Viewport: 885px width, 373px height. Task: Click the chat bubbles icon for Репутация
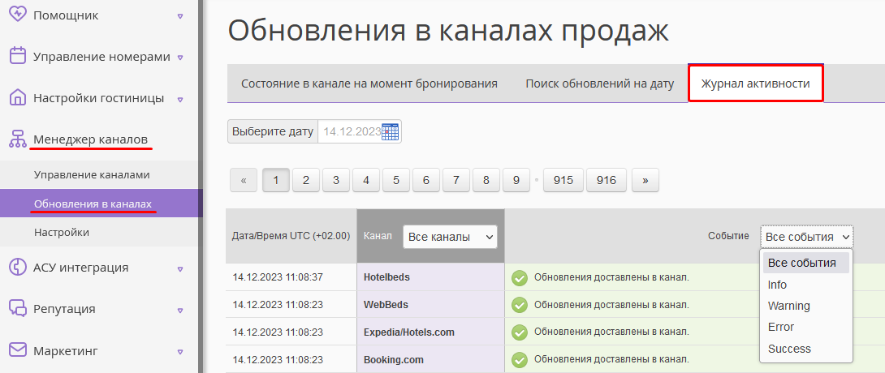[x=18, y=309]
